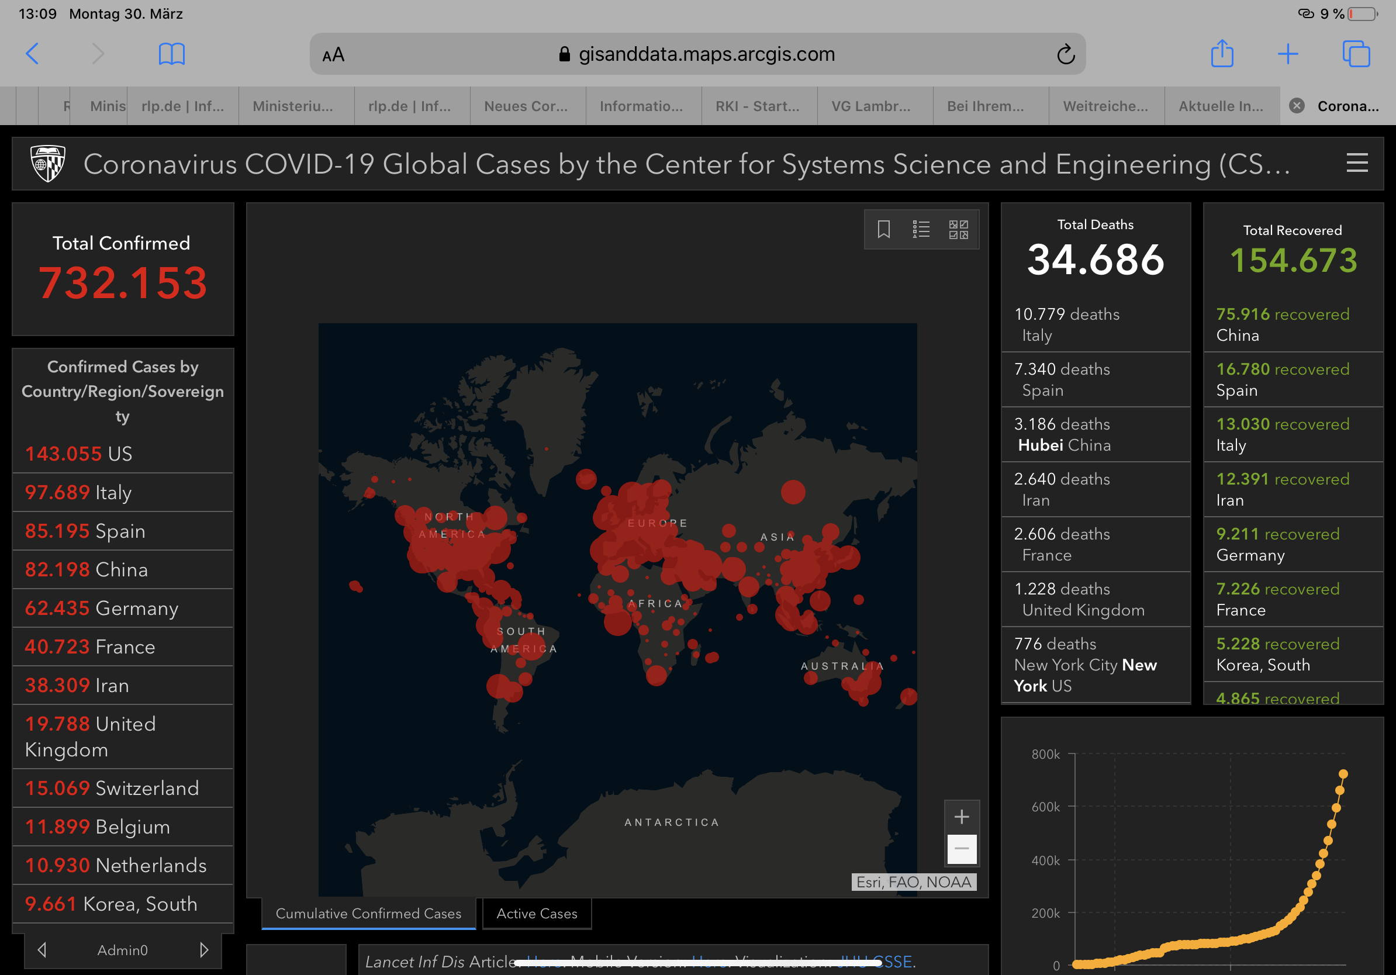1396x975 pixels.
Task: Click '3.186 deaths Hubei China' entry
Action: coord(1096,435)
